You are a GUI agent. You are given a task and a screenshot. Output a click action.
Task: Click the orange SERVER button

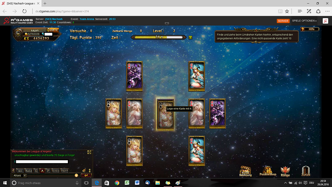click(283, 21)
